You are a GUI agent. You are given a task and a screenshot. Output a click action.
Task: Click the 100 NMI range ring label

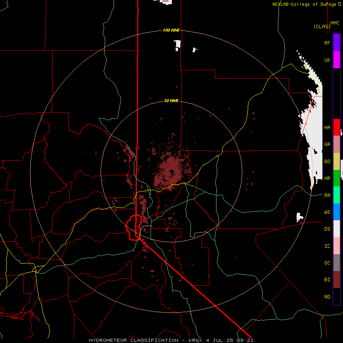pos(171,30)
